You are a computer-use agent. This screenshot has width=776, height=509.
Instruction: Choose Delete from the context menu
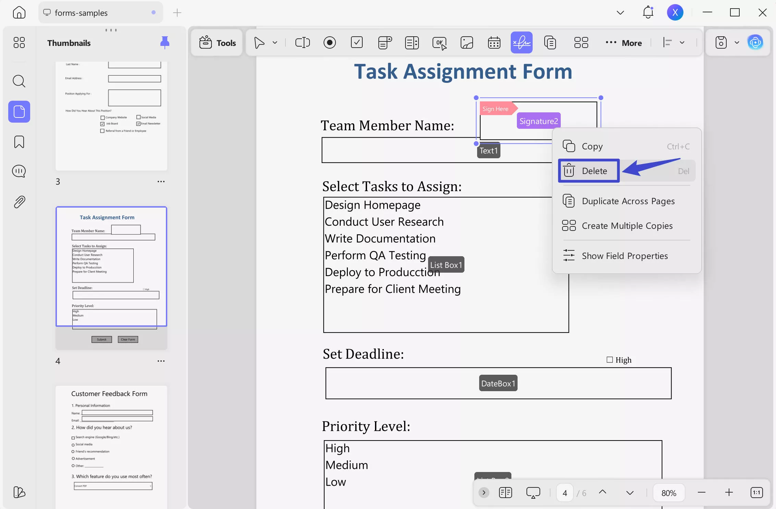click(x=594, y=171)
